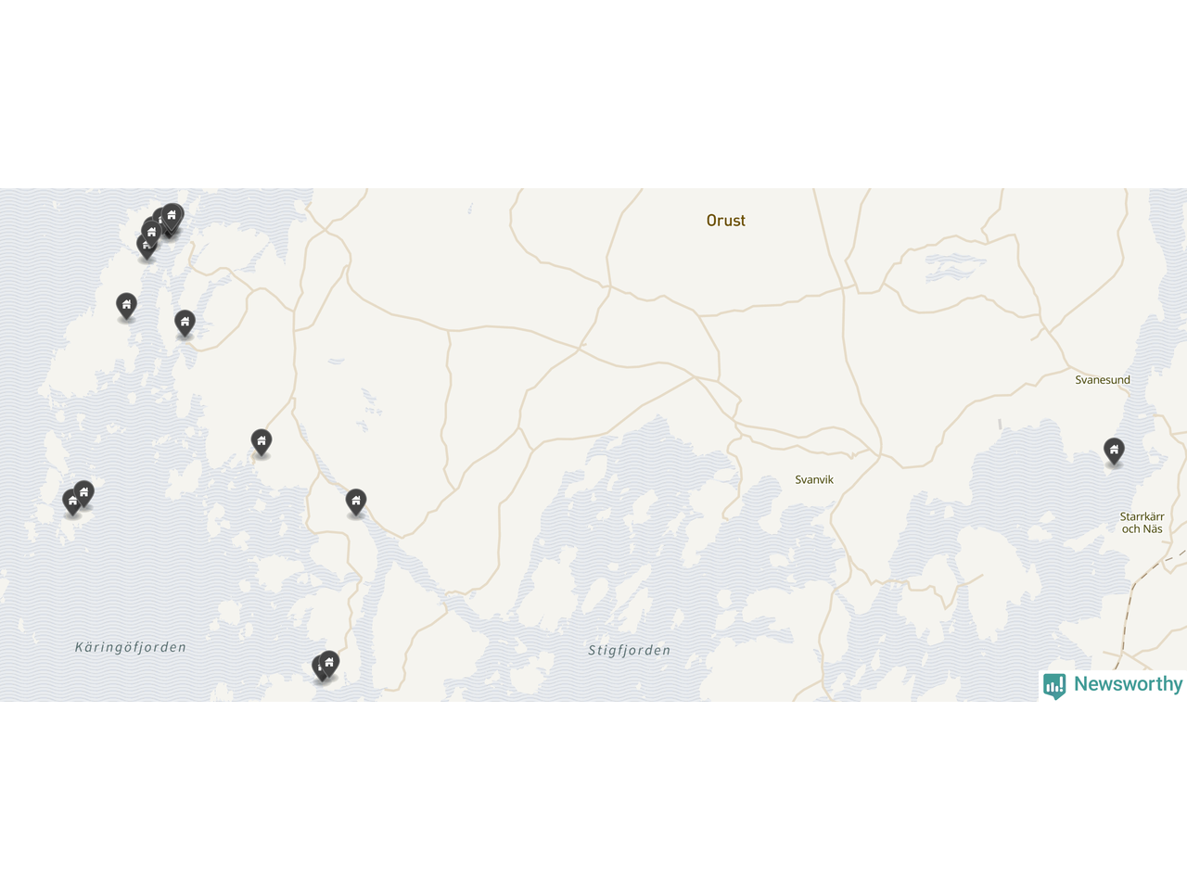Click the Svanvik place label

(x=814, y=480)
